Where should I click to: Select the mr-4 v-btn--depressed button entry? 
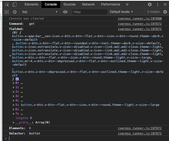tap(88, 63)
